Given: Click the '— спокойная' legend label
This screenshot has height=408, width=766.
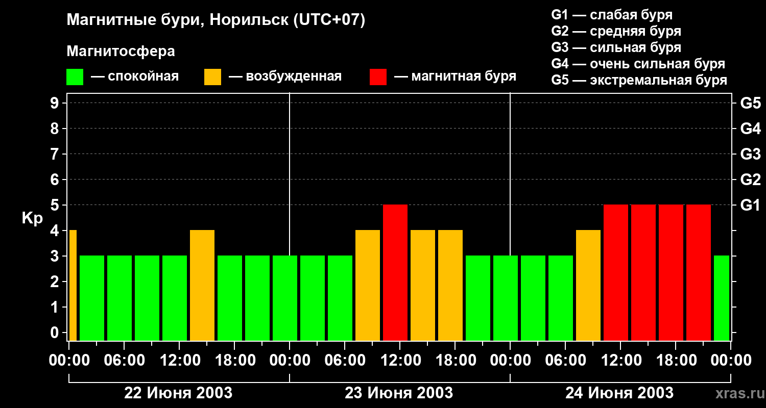Looking at the screenshot, I should 135,76.
